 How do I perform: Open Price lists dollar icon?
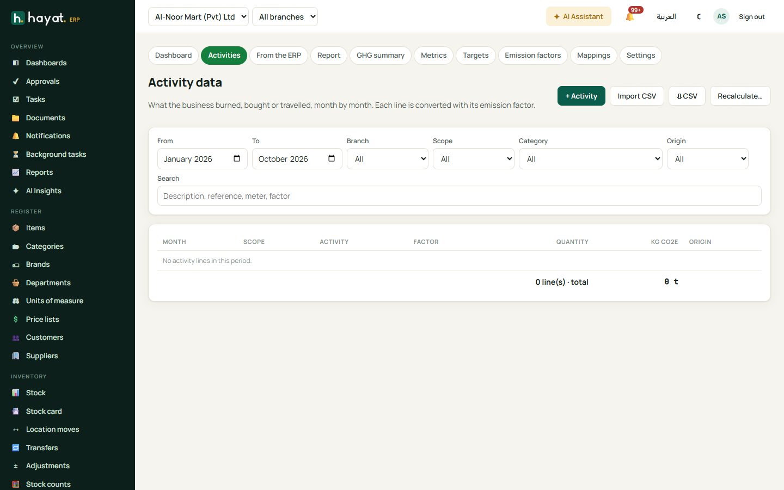pyautogui.click(x=16, y=320)
